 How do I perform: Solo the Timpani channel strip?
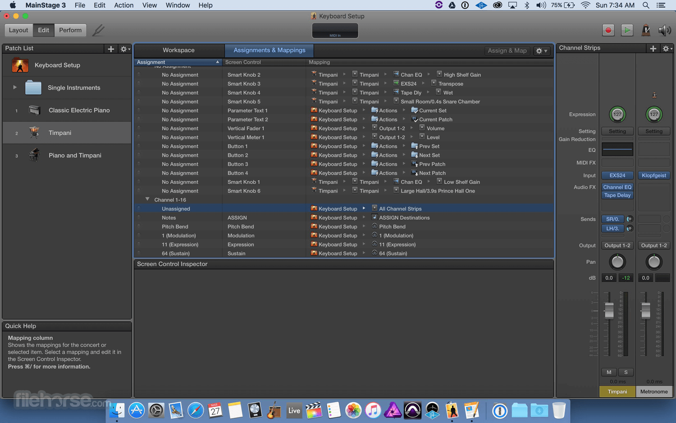click(626, 372)
